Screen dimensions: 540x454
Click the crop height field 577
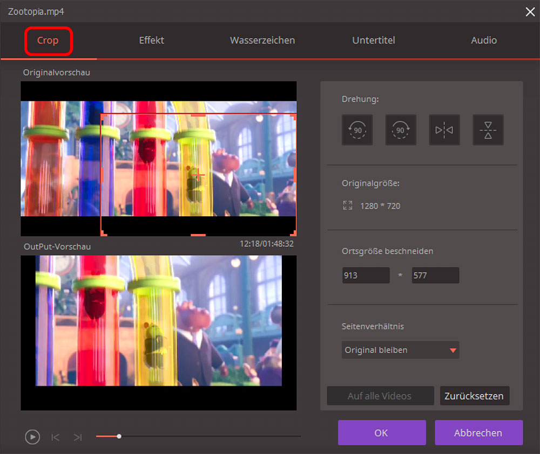point(435,275)
